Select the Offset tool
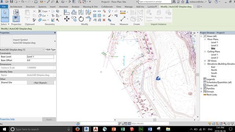Screen dimensions: 235x132 pyautogui.click(x=74, y=12)
